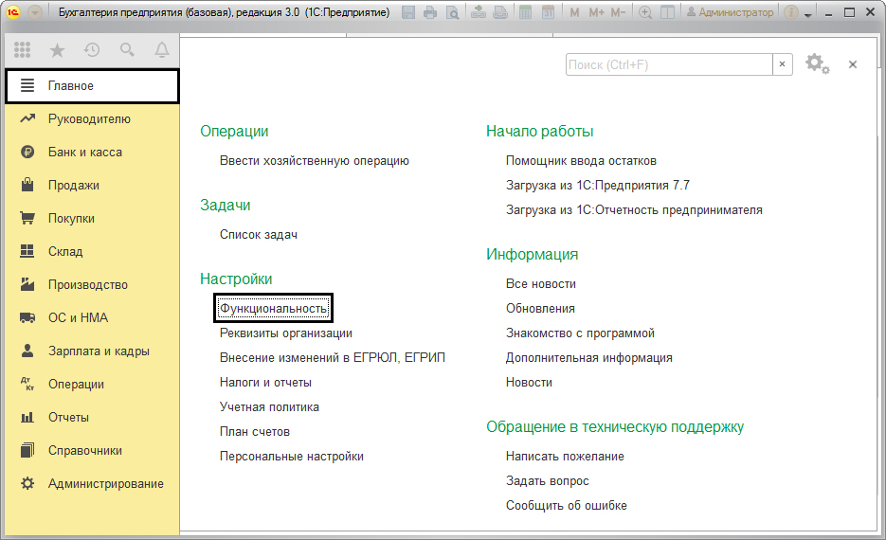
Task: Open the Функциональность settings link
Action: 274,309
